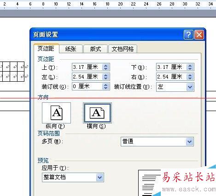Viewport: 216px width, 196px height.
Task: Click the horizontal ruler at mark 16
Action: click(x=94, y=4)
